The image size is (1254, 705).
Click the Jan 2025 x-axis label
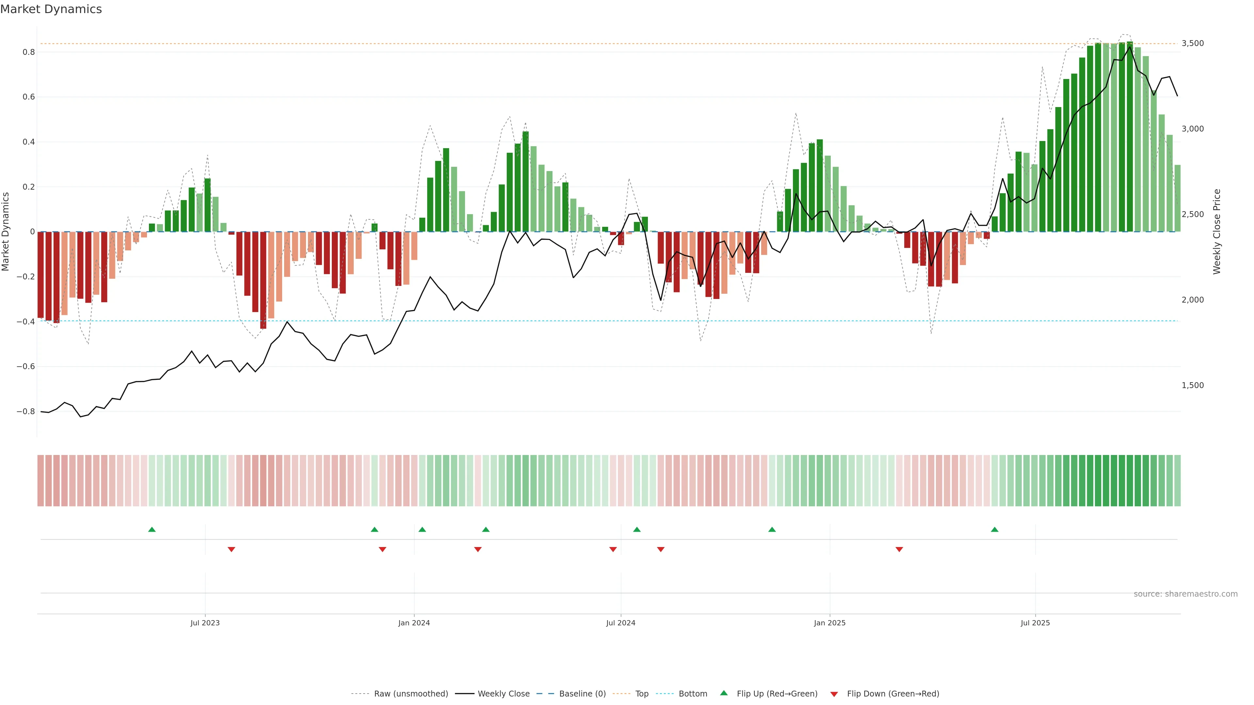pos(829,623)
